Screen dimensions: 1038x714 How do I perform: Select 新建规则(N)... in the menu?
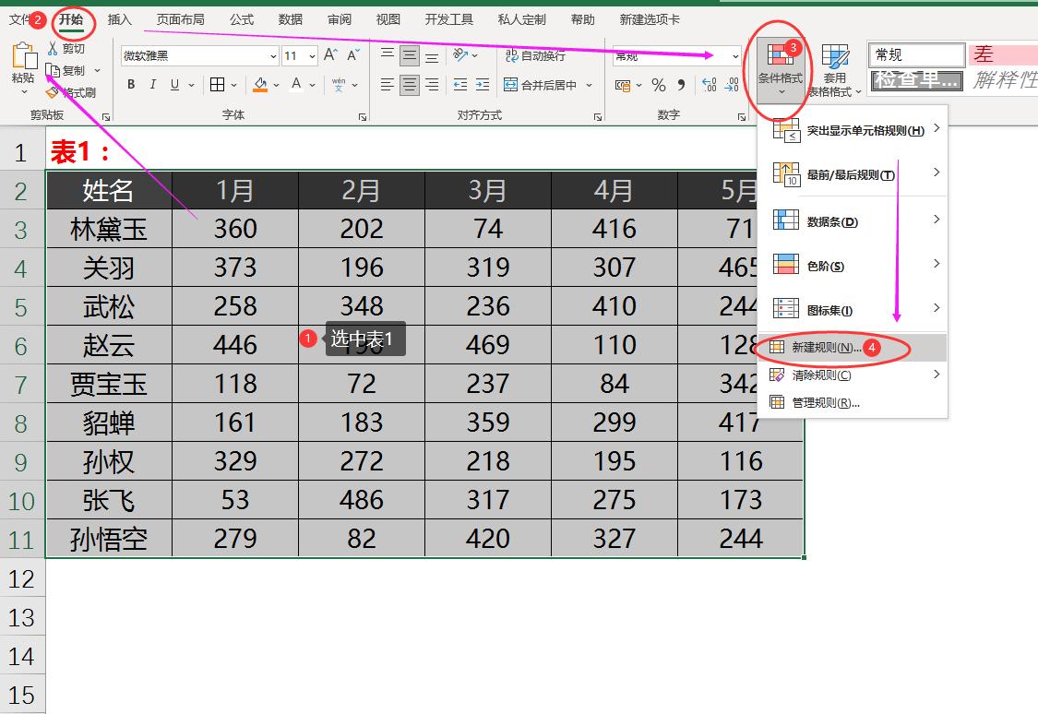(x=852, y=348)
